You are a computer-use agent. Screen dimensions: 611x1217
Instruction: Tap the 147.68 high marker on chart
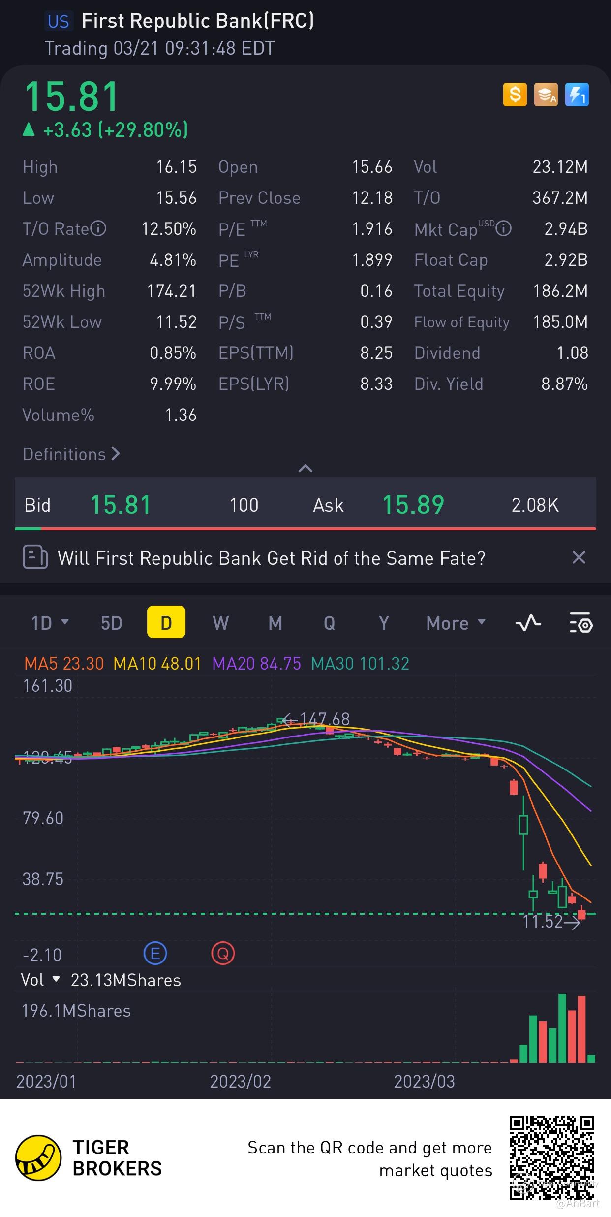coord(316,720)
